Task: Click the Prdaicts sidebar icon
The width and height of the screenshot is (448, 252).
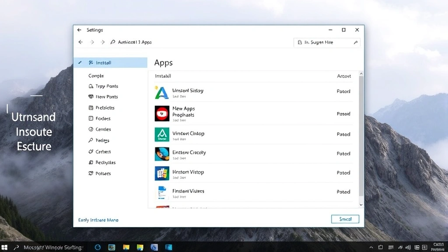Action: pos(91,108)
